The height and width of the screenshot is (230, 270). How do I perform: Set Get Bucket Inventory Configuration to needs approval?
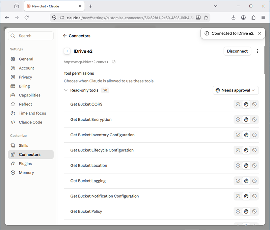[x=246, y=135]
